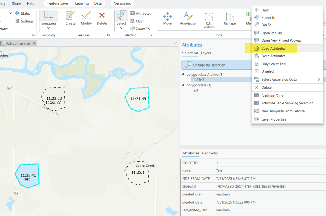
Task: Click Copy Attributes menu item
Action: 288,48
